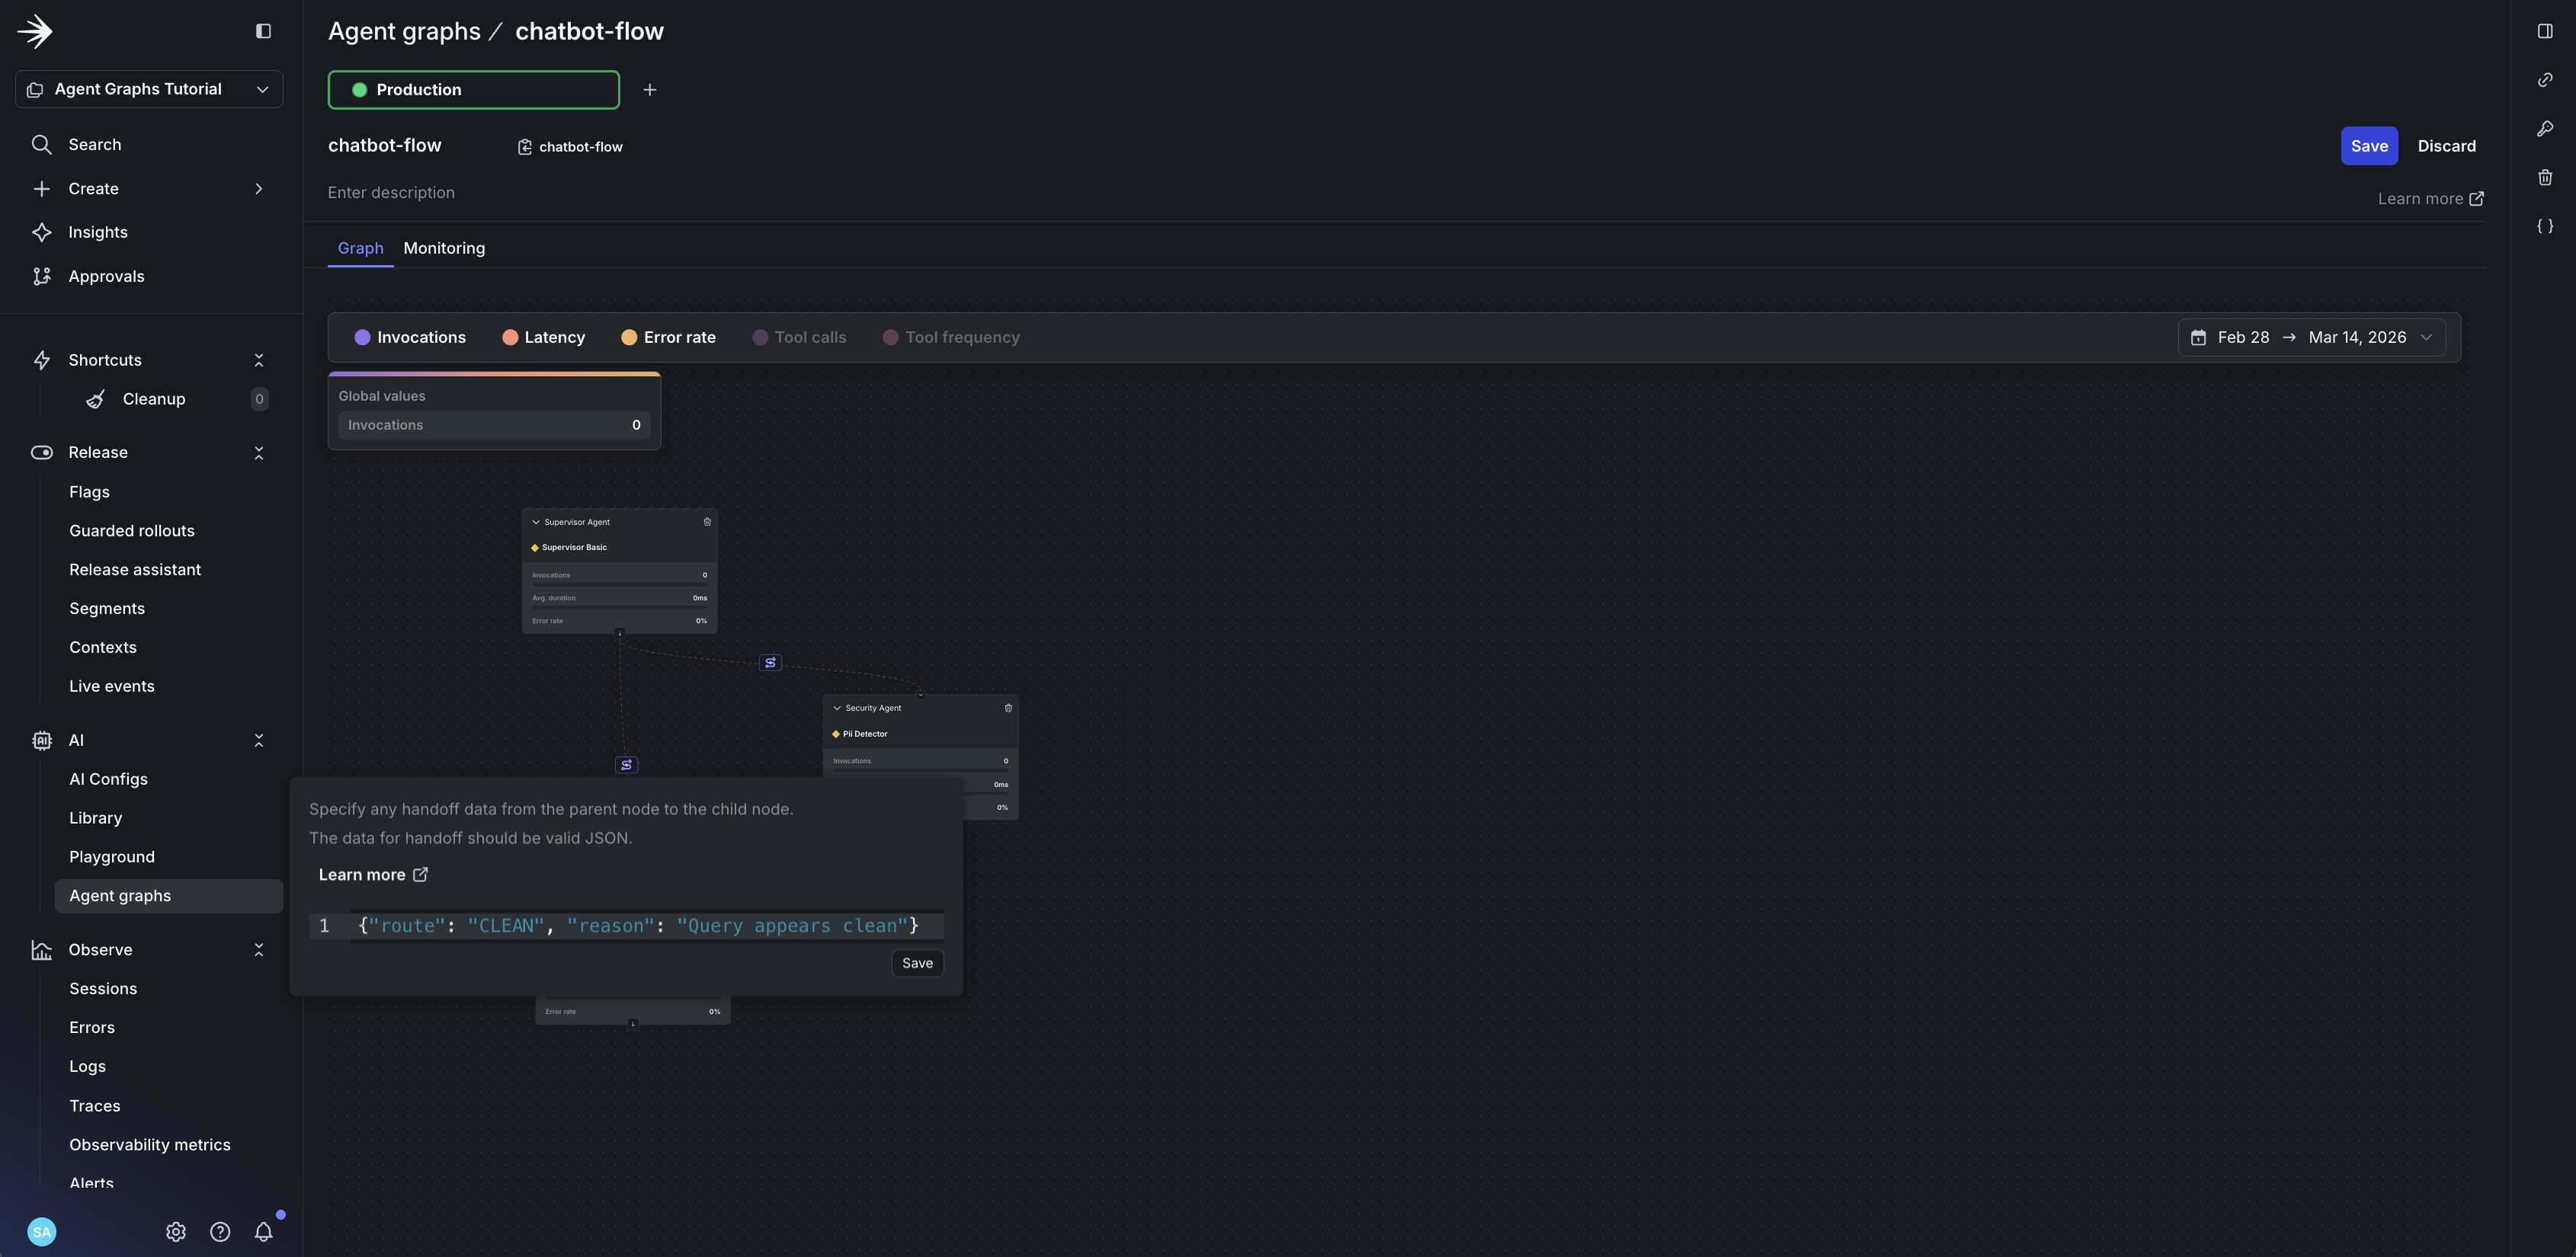Delete the Supervisor Agent node via its trash icon
This screenshot has height=1257, width=2576.
tap(707, 522)
